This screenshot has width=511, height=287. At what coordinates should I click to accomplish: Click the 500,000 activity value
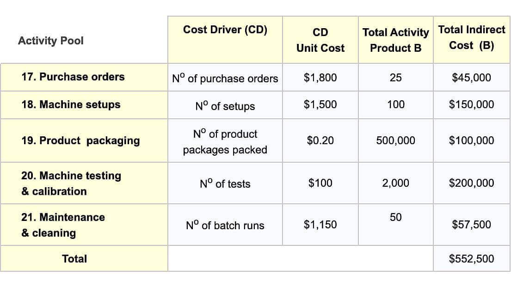pyautogui.click(x=395, y=140)
